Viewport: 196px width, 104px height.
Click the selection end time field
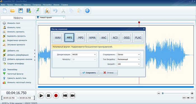26,98
